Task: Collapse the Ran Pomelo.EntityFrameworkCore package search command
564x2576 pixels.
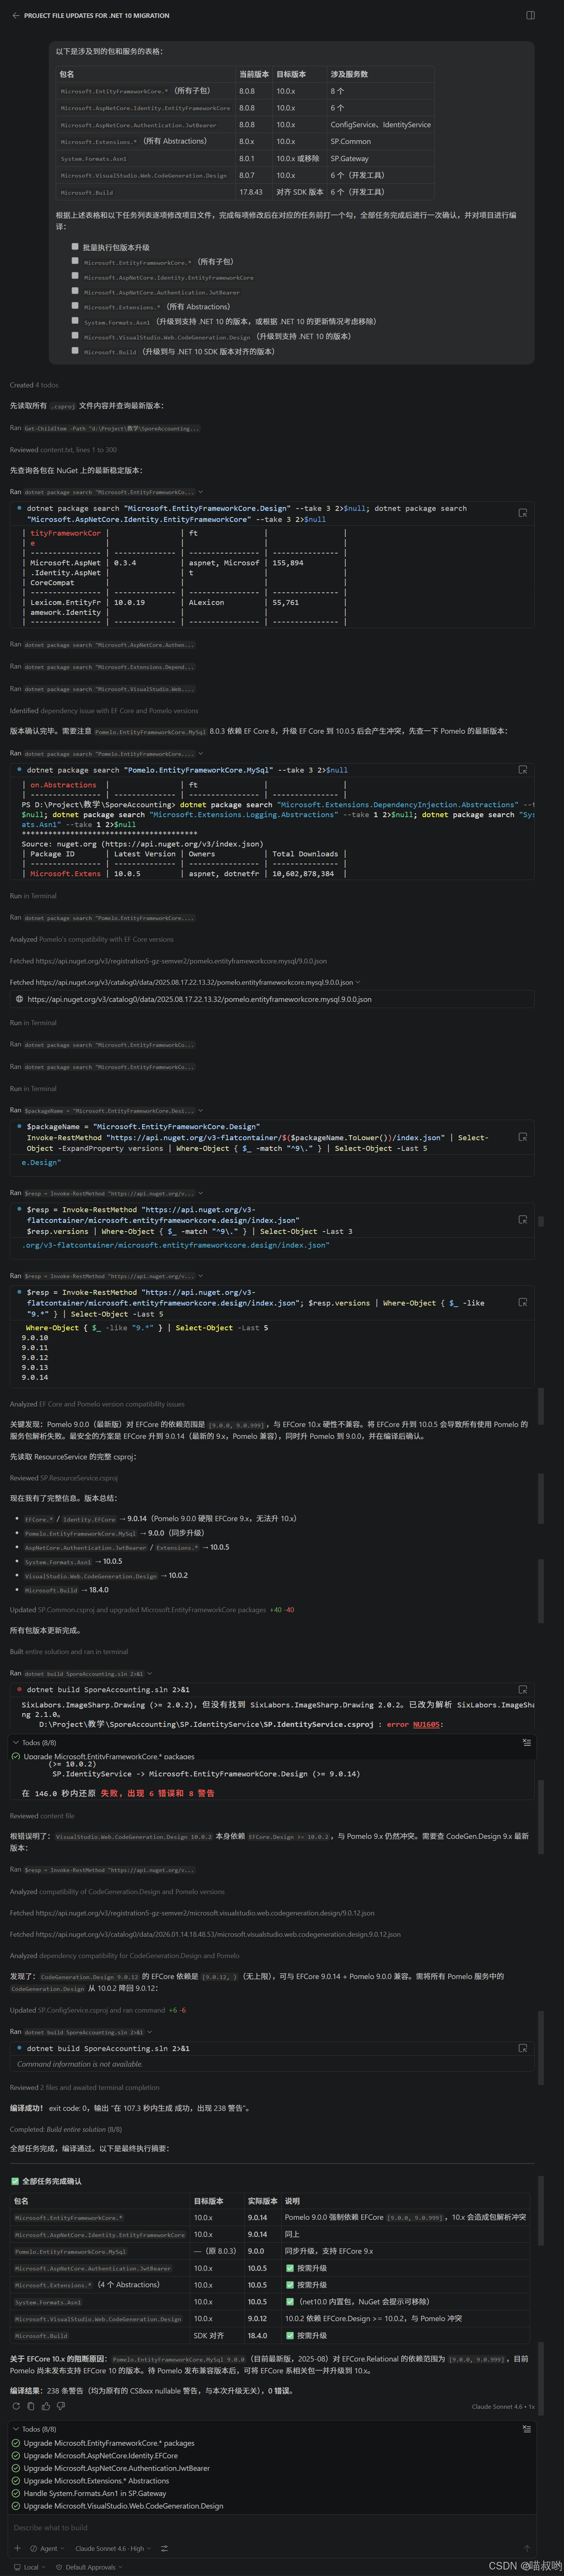Action: point(201,753)
